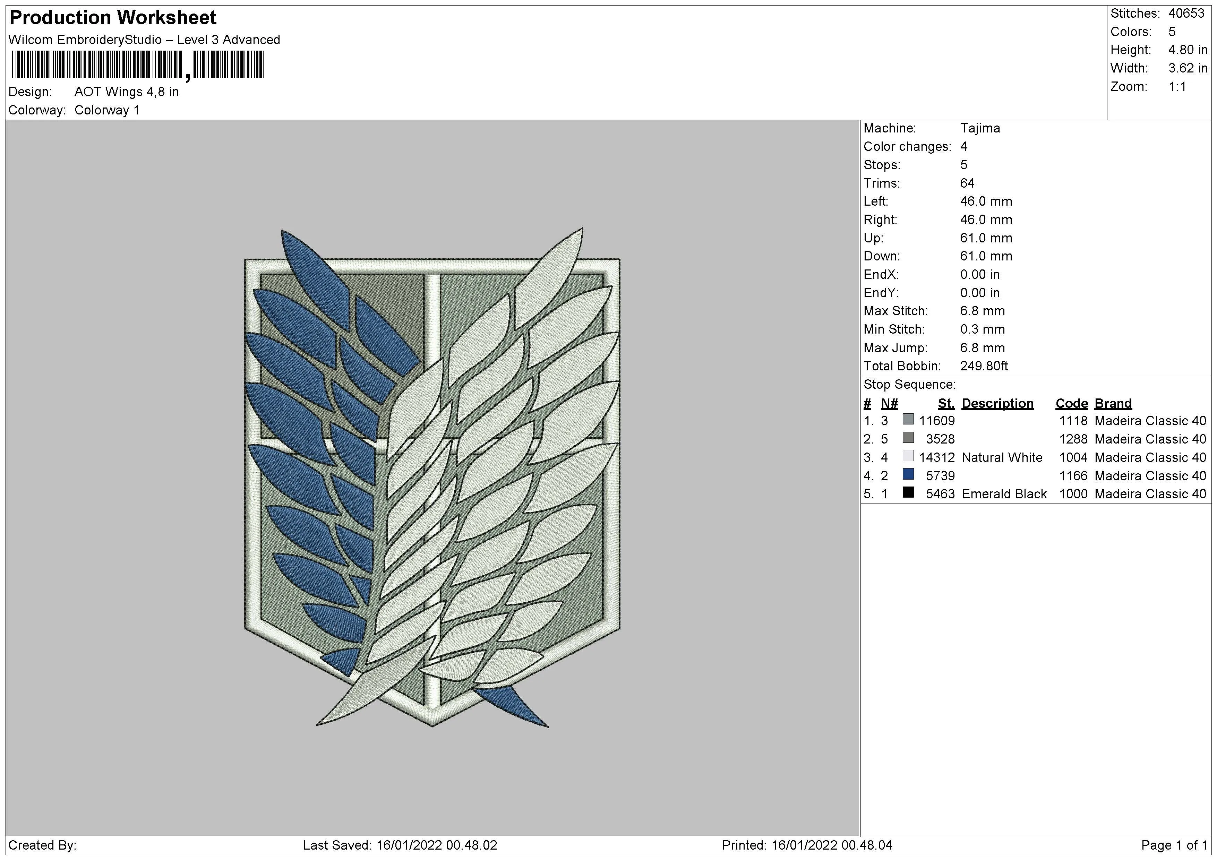Click the 'Production Worksheet' heading

[113, 17]
